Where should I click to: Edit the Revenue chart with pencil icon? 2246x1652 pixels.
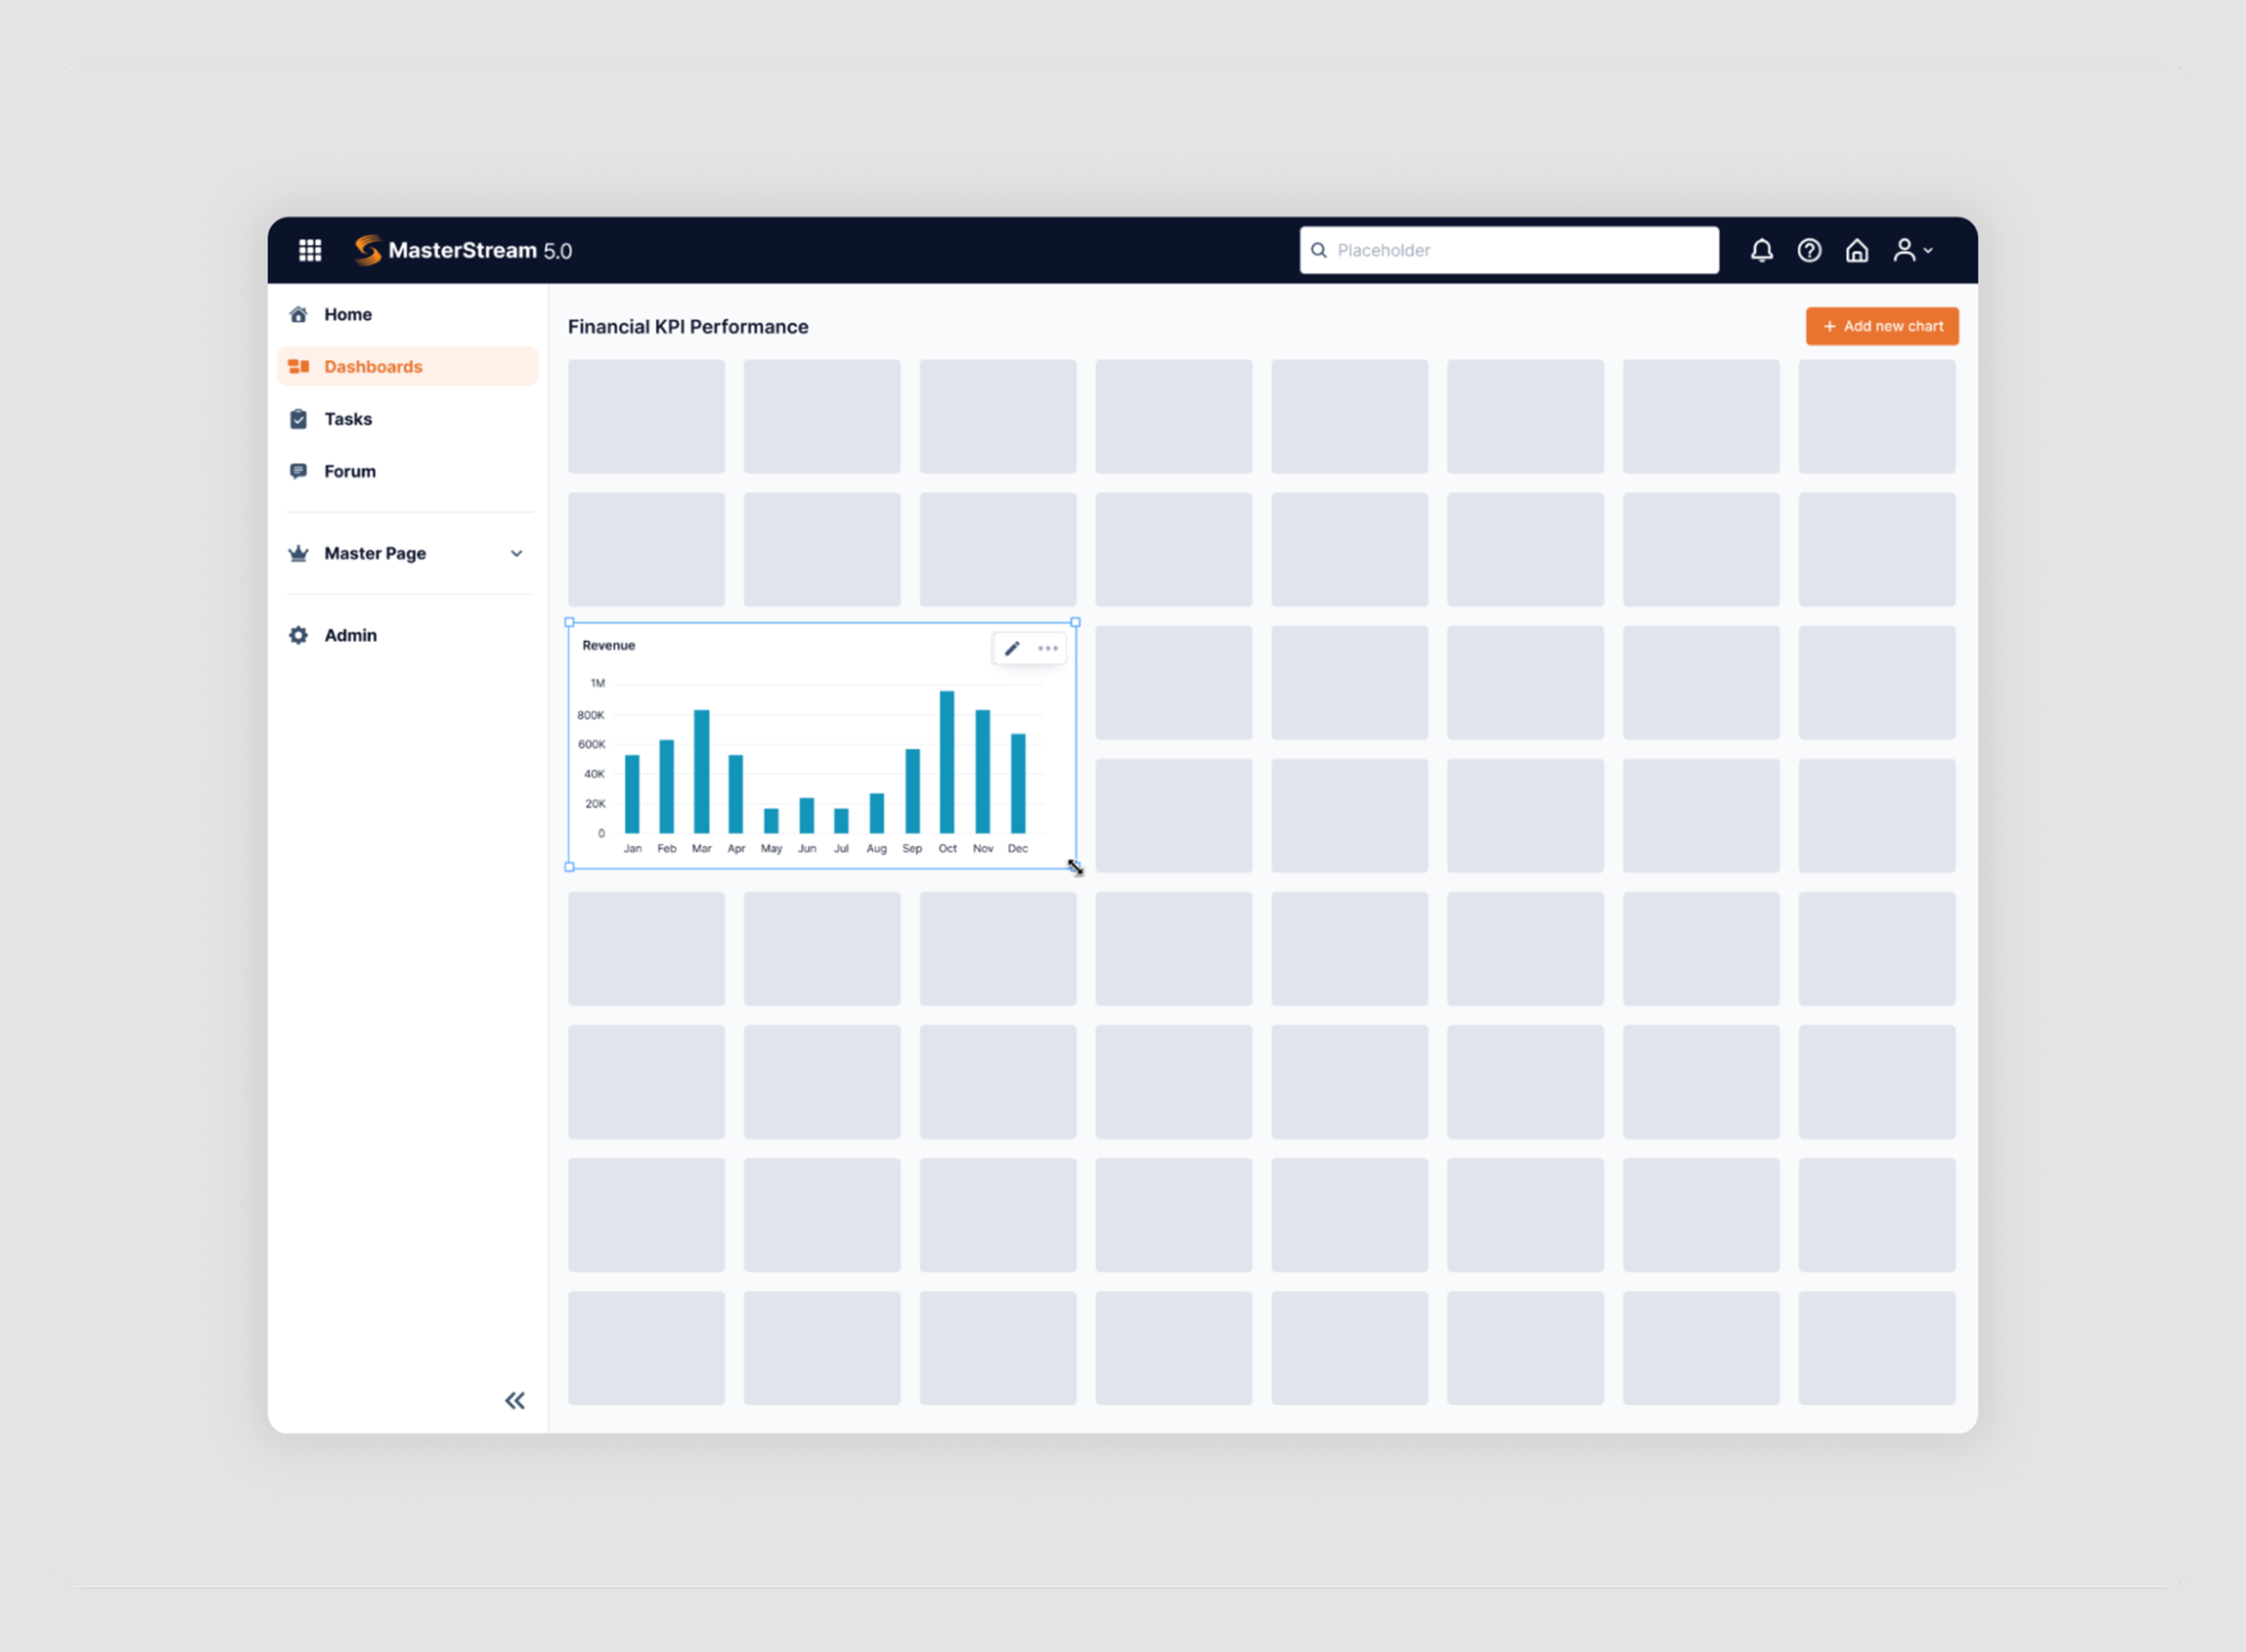pos(1012,648)
